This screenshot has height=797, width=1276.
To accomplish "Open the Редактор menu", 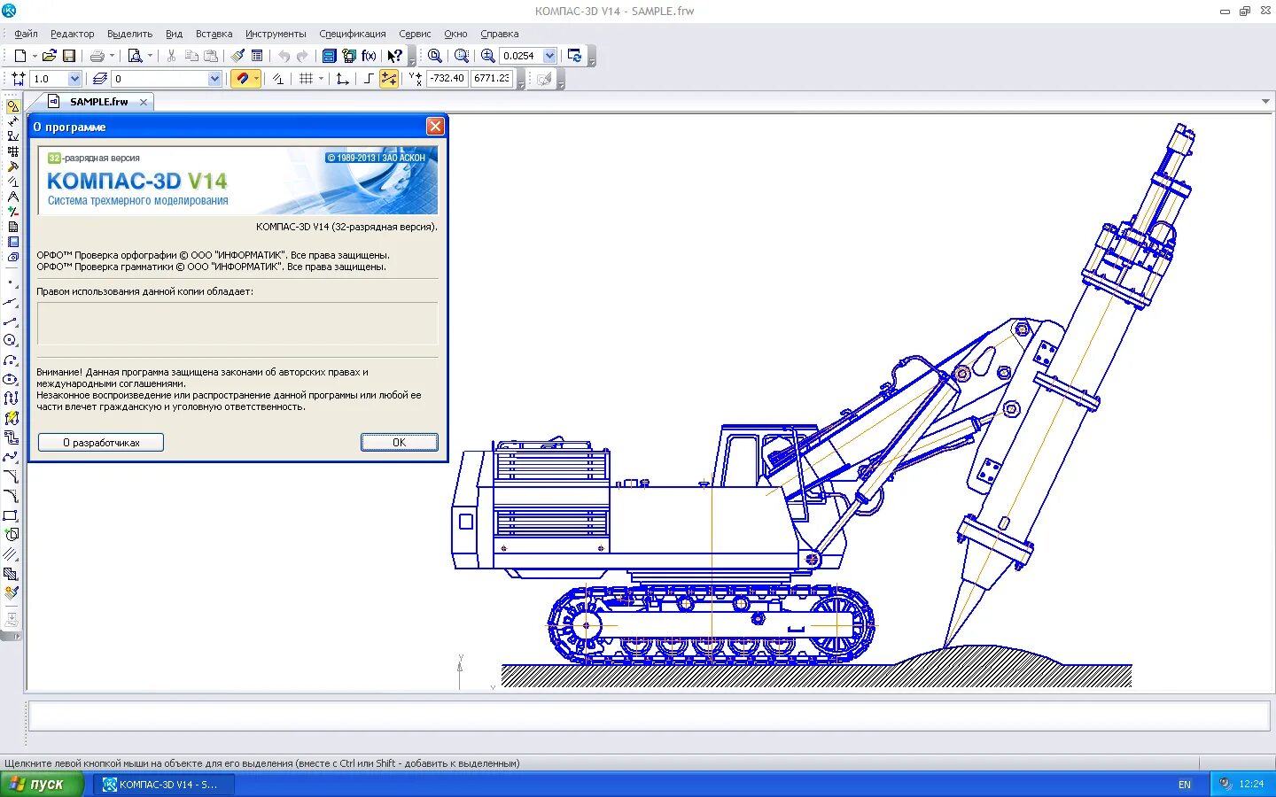I will (72, 34).
